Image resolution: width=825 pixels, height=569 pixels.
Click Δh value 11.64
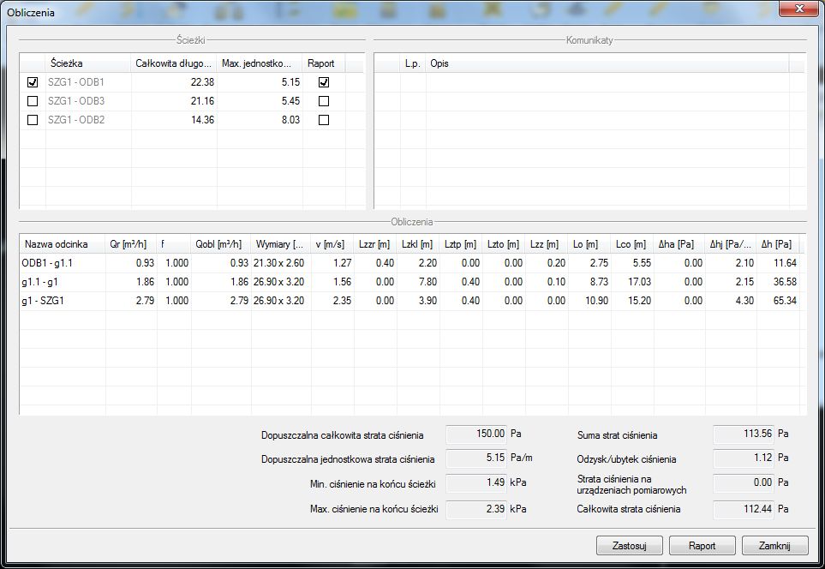point(785,263)
